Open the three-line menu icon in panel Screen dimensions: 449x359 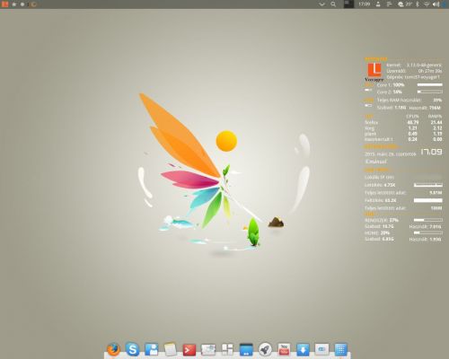pyautogui.click(x=389, y=4)
